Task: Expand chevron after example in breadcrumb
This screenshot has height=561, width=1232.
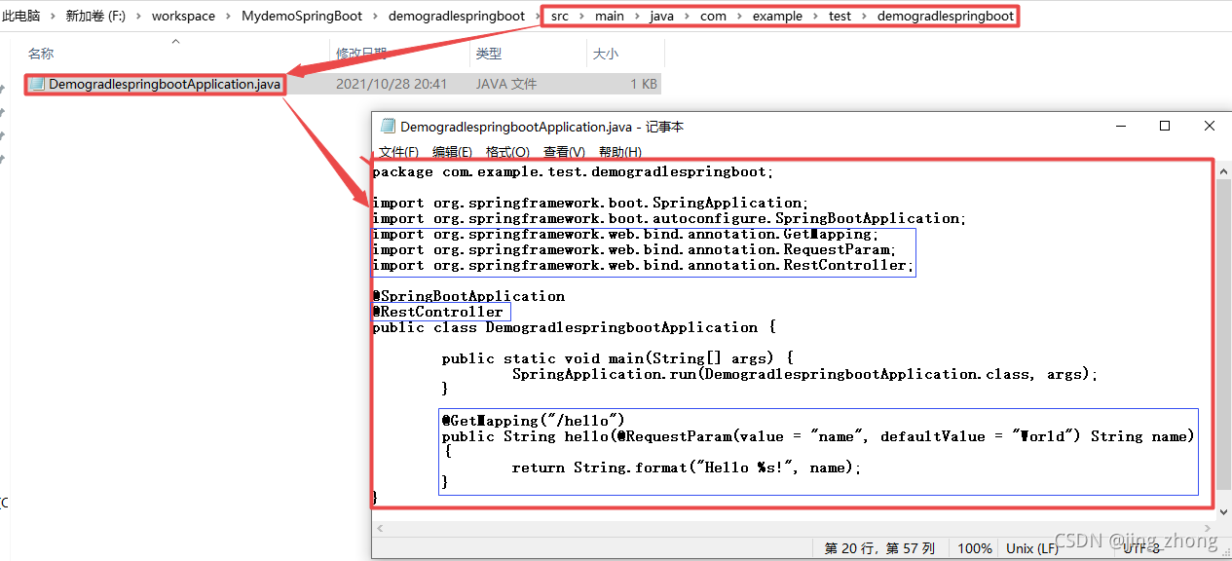Action: [815, 16]
